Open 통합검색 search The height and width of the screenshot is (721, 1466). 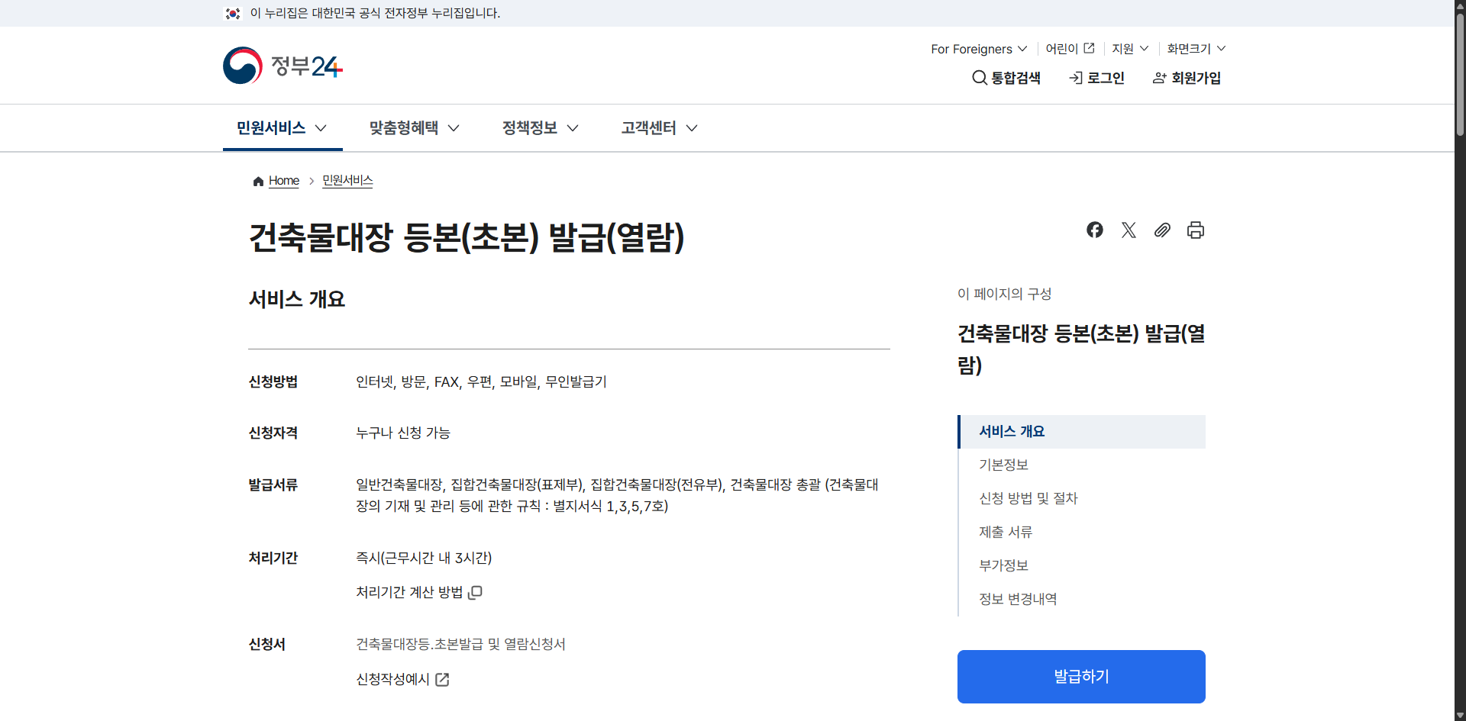pos(1006,78)
